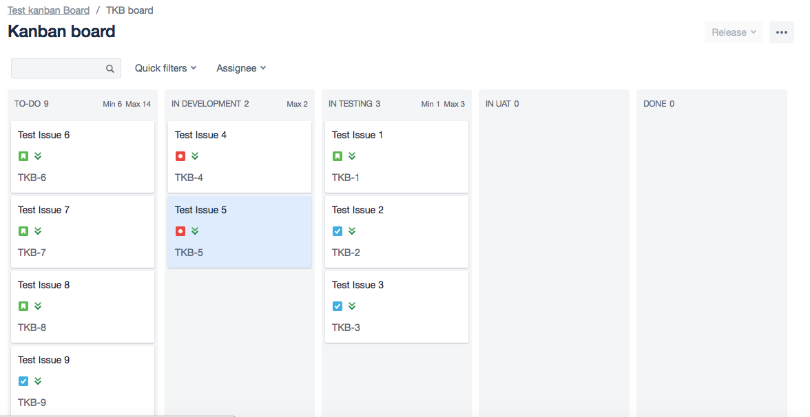Click the priority arrows icon on Test Issue 7
The width and height of the screenshot is (810, 417).
click(38, 231)
